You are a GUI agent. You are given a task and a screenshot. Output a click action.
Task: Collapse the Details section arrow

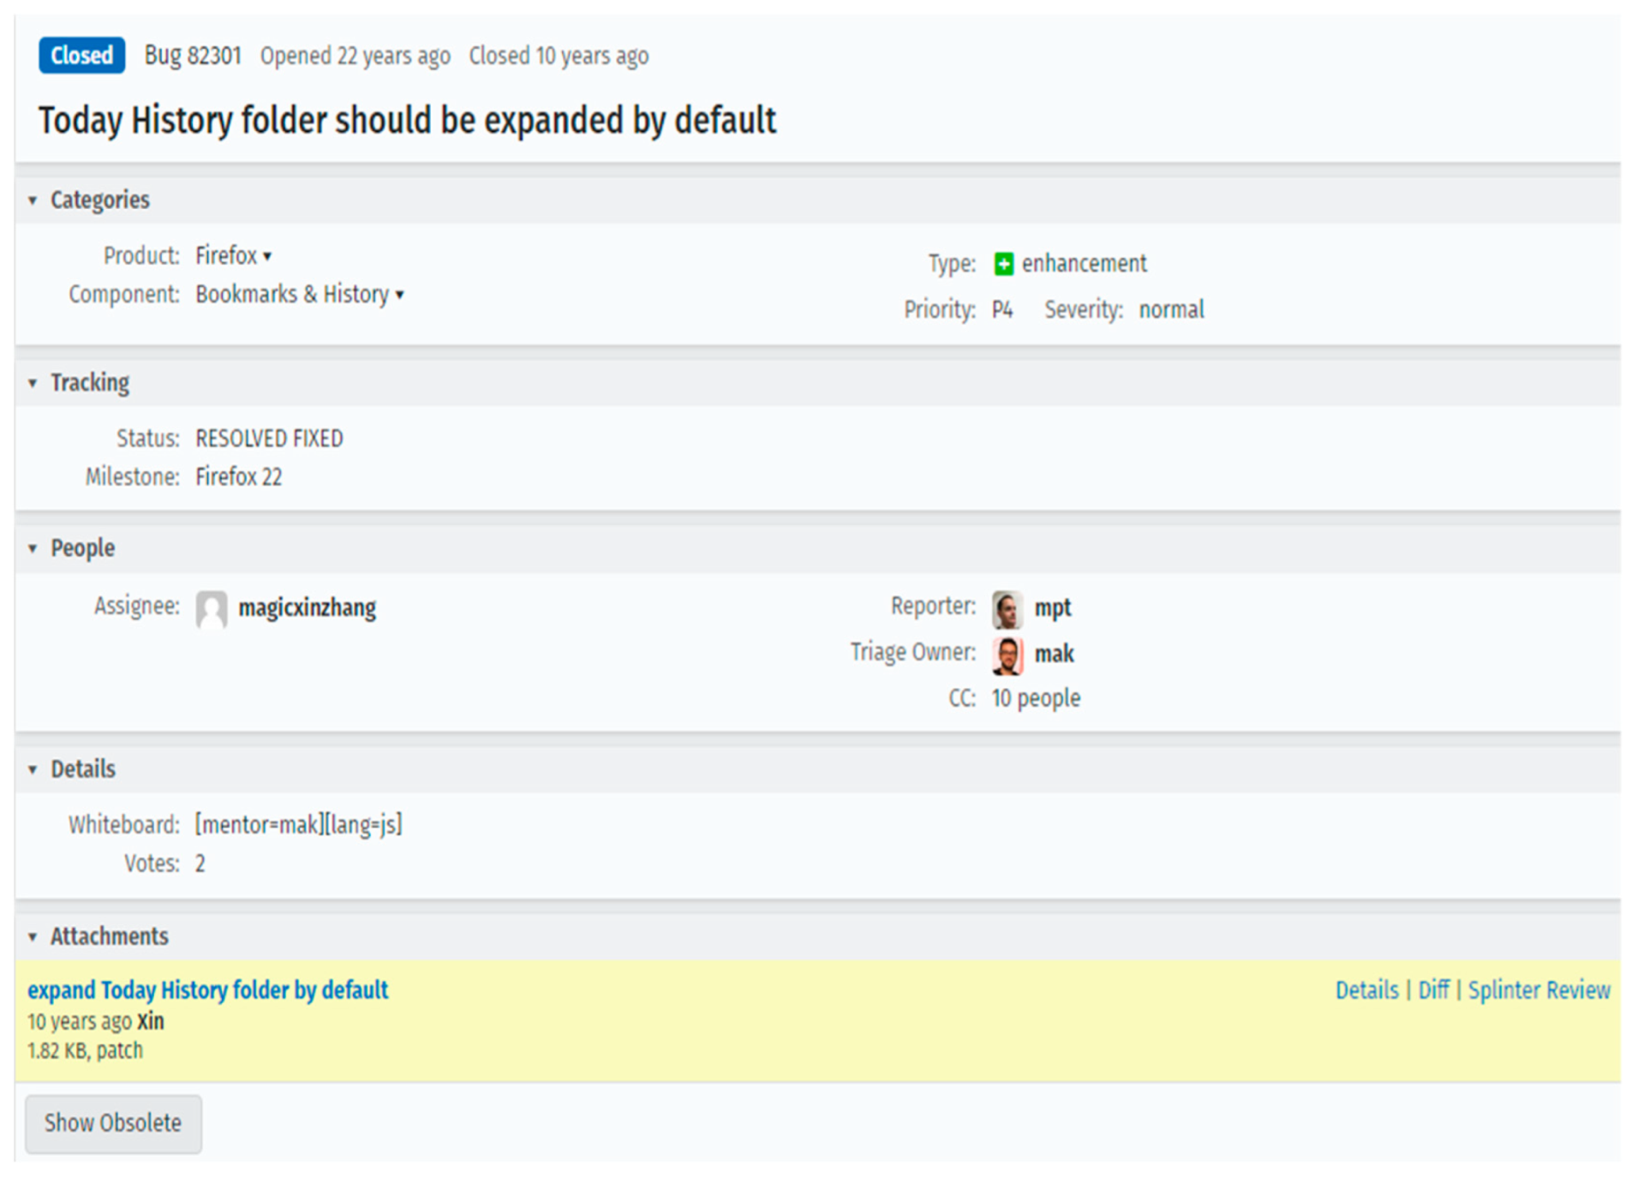[33, 769]
